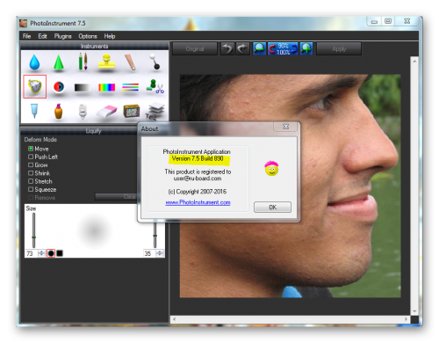The height and width of the screenshot is (343, 439).
Task: Select the pink Eraser instrument
Action: coord(106,112)
